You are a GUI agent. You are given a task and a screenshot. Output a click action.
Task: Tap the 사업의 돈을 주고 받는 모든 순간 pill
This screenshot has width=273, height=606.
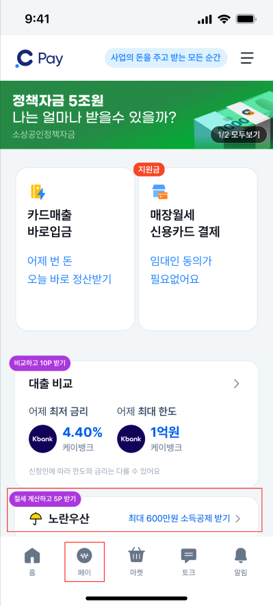[x=166, y=58]
